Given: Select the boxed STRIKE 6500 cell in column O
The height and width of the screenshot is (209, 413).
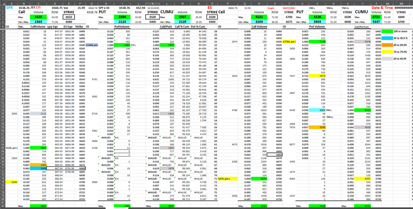Looking at the screenshot, I should (212, 17).
